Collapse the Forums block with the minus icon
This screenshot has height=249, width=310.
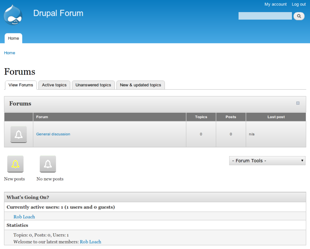click(x=298, y=103)
